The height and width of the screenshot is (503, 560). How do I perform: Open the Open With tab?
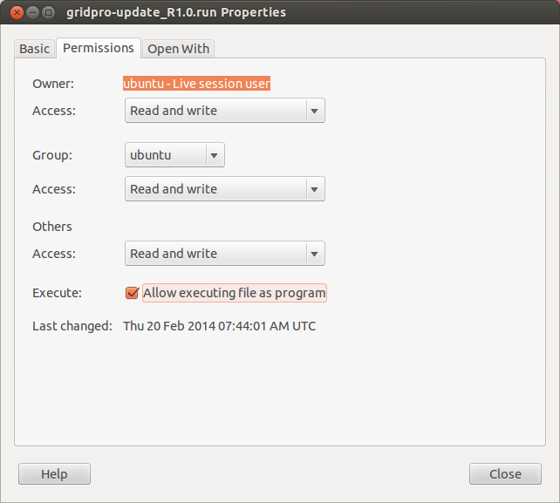179,49
